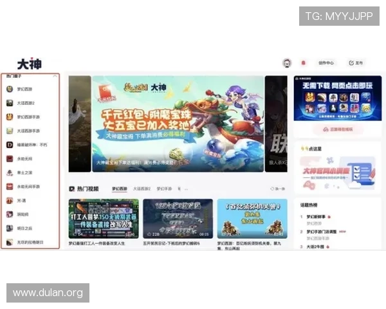Click the 发布 publish button
The width and height of the screenshot is (386, 309).
[356, 63]
